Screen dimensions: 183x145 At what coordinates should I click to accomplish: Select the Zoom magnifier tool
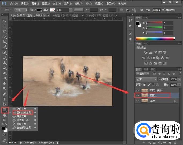[5, 120]
